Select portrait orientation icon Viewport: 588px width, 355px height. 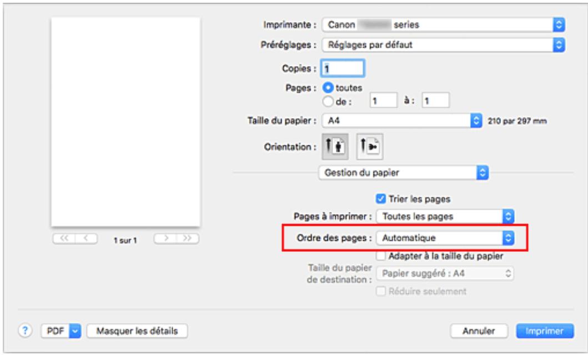point(335,146)
